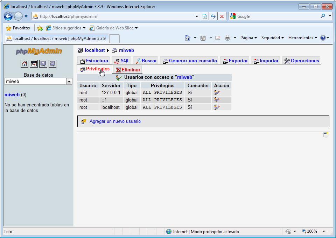The image size is (336, 238).
Task: Add to favorites bar star icon
Action: pyautogui.click(x=40, y=28)
